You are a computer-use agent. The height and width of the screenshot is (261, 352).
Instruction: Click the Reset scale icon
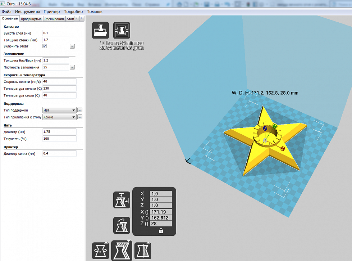point(122,225)
